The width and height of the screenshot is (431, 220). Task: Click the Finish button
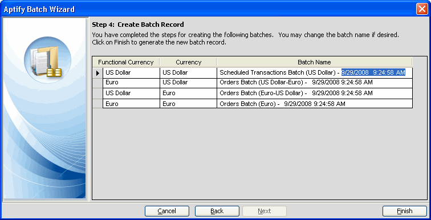click(x=405, y=211)
